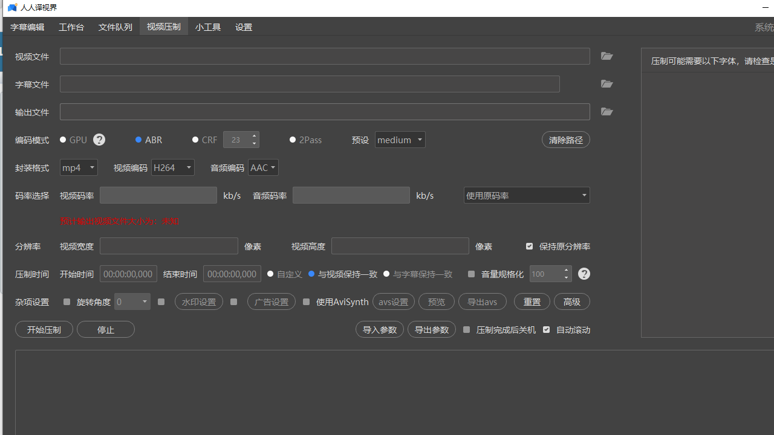Click 导出参数 button
Image resolution: width=774 pixels, height=435 pixels.
432,329
